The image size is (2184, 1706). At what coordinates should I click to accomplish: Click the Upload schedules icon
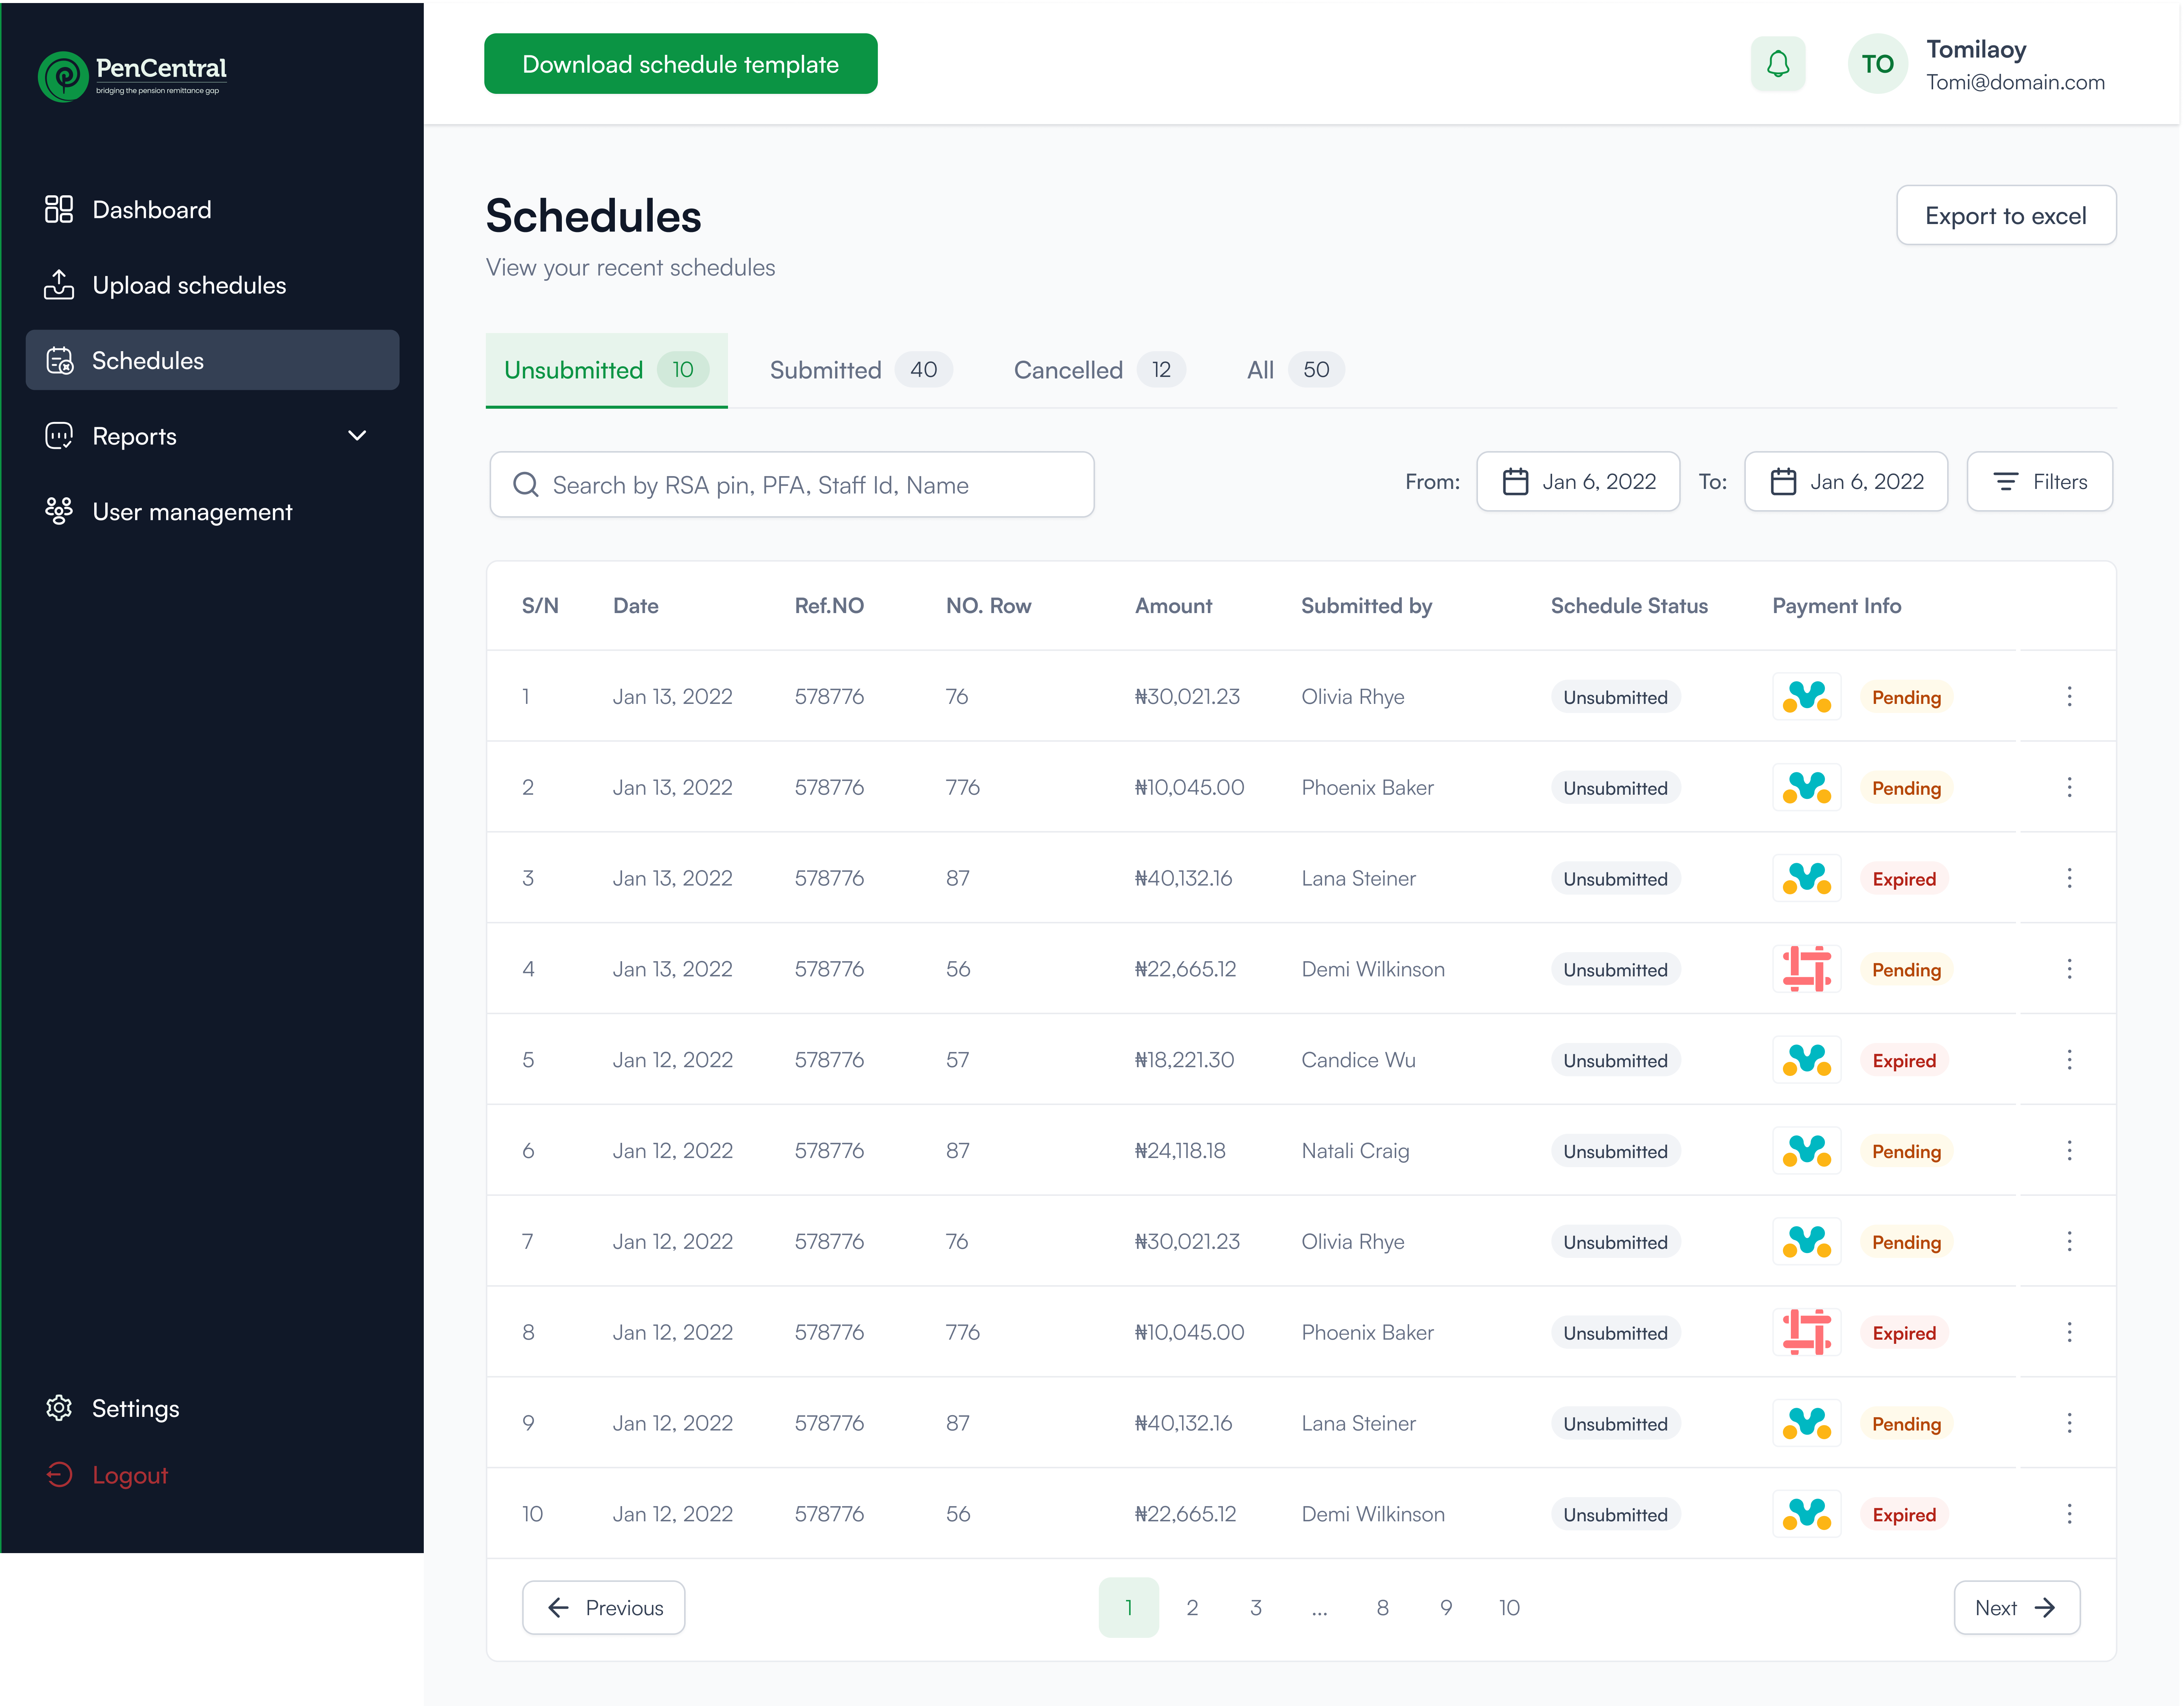(x=59, y=285)
